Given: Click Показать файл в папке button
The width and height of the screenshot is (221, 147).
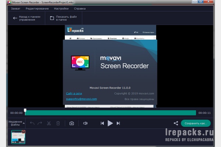Looking at the screenshot, I should tap(63, 18).
